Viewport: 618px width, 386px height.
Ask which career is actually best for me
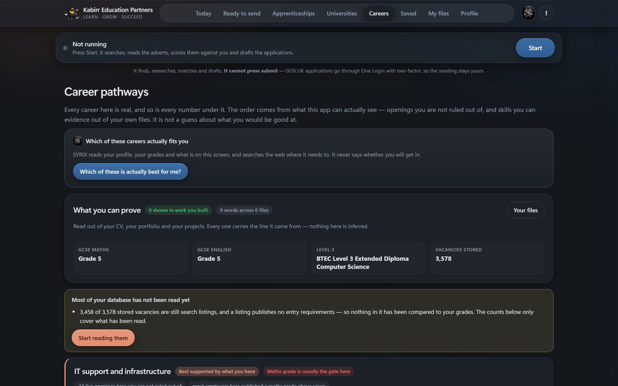tap(130, 172)
